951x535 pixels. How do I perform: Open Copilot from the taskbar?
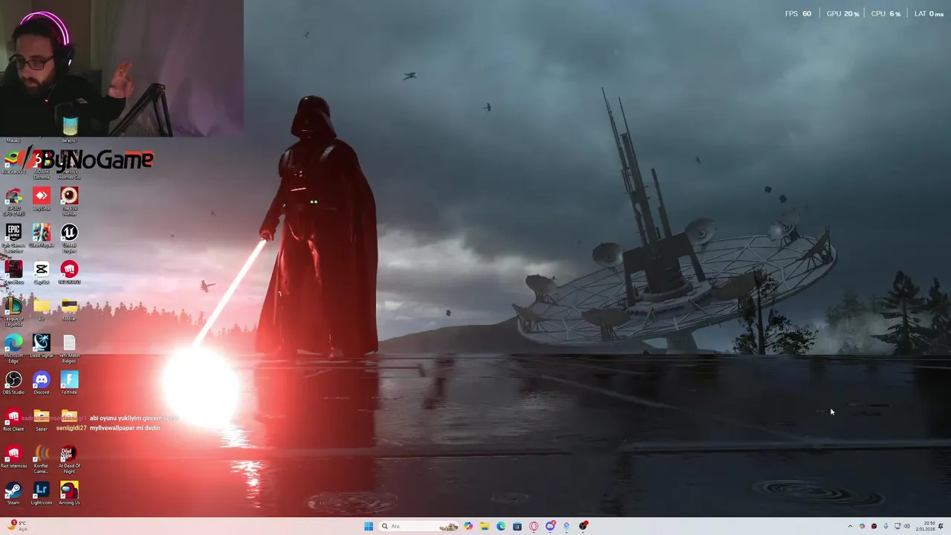point(468,526)
